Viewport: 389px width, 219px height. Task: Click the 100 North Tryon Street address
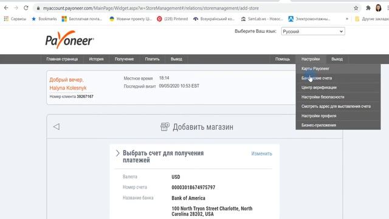coord(212,211)
